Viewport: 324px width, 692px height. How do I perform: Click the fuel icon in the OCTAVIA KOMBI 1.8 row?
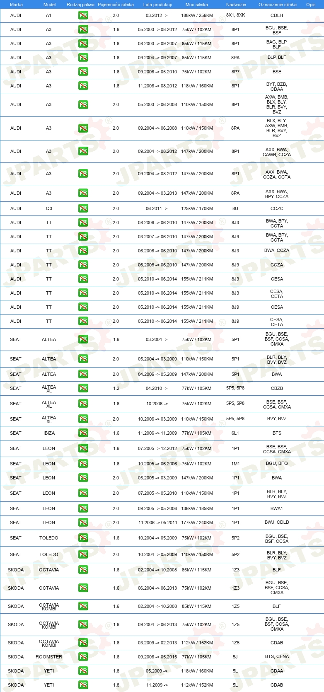pos(83,643)
